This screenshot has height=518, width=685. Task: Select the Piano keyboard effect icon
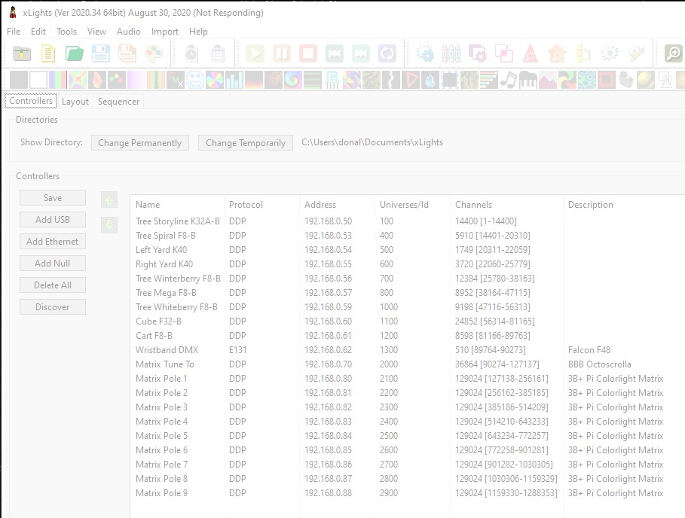tap(528, 80)
